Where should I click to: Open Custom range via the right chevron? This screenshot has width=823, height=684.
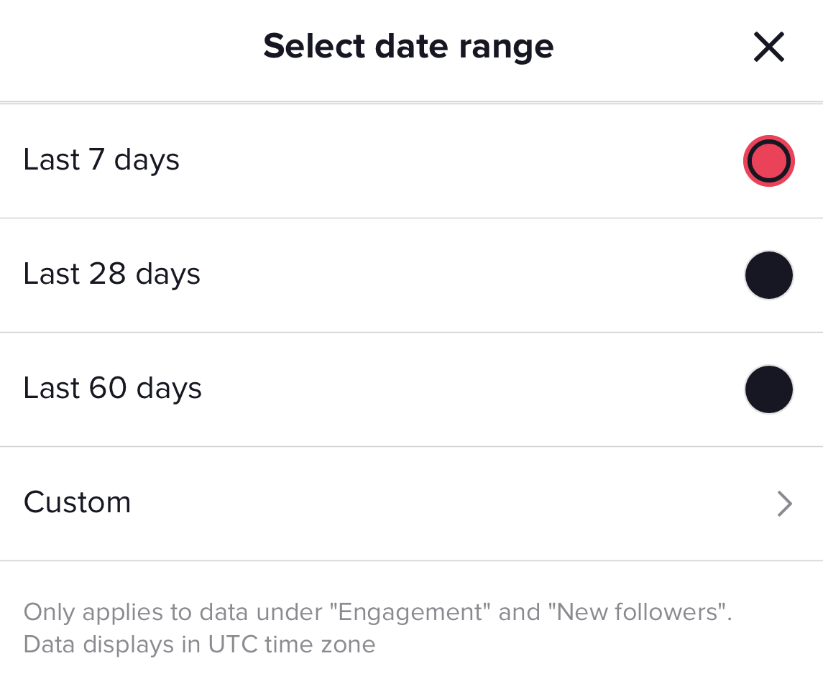click(784, 504)
